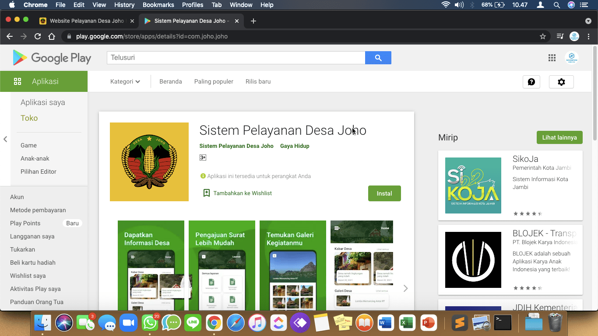
Task: Click the Google Play logo
Action: pyautogui.click(x=52, y=58)
